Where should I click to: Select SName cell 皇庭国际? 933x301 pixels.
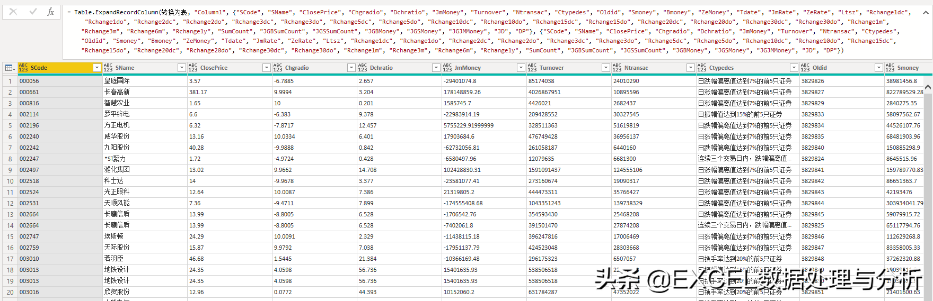145,81
